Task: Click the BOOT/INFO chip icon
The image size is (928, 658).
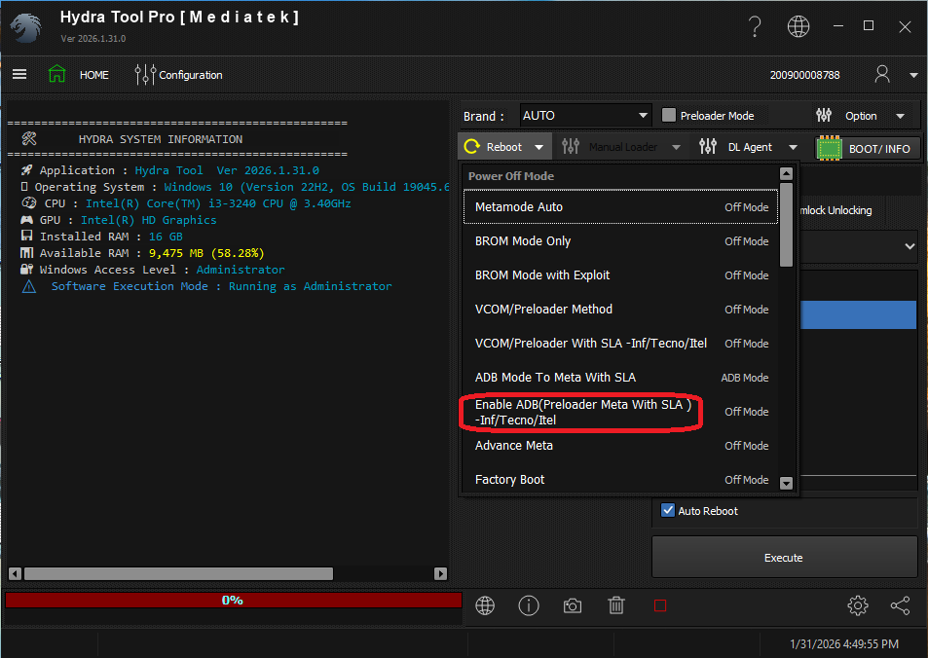Action: (830, 148)
